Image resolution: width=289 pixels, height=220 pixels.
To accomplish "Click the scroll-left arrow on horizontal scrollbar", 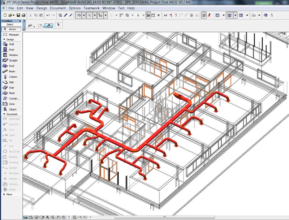I will click(x=90, y=217).
